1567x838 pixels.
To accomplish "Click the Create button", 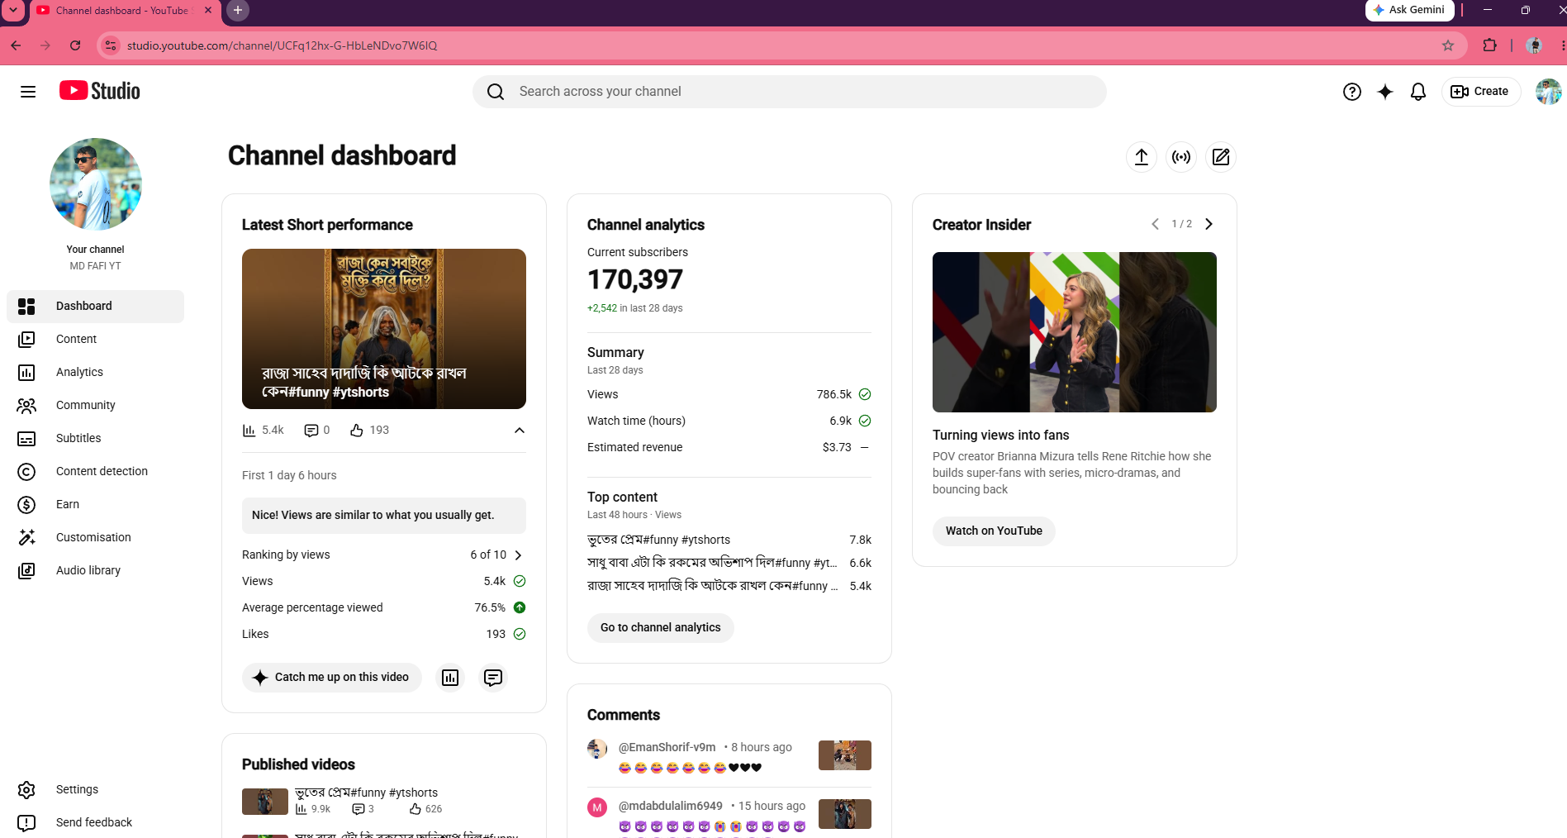I will (x=1481, y=92).
